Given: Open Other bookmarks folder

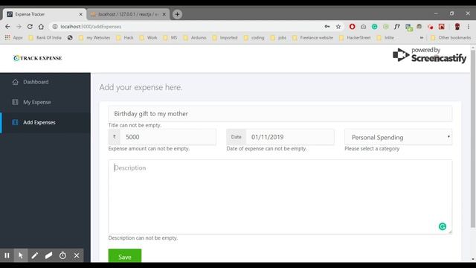Looking at the screenshot, I should [x=451, y=38].
